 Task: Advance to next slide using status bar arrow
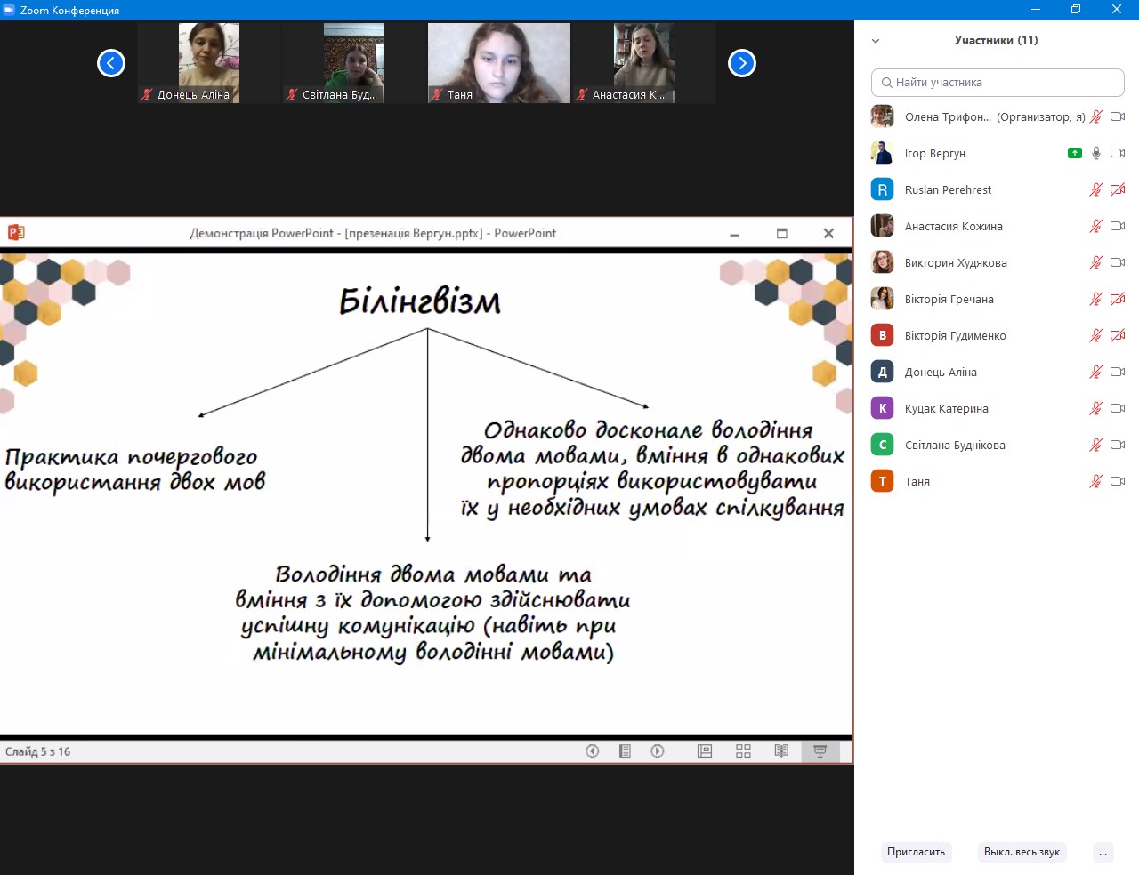pos(658,751)
